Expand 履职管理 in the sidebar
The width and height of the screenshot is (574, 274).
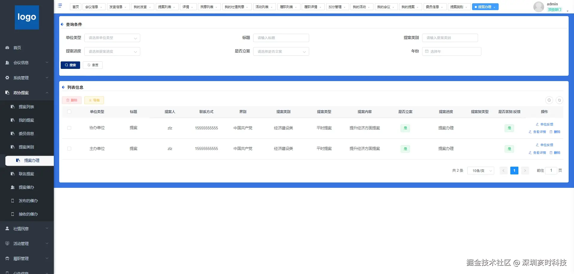click(x=27, y=258)
